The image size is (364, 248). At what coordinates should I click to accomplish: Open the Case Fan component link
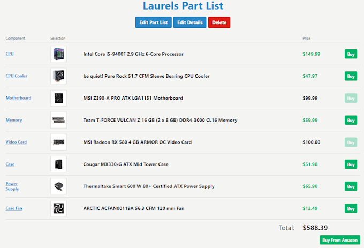click(14, 208)
